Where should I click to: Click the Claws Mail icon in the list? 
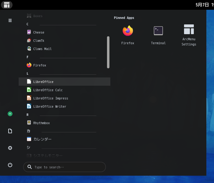29,48
